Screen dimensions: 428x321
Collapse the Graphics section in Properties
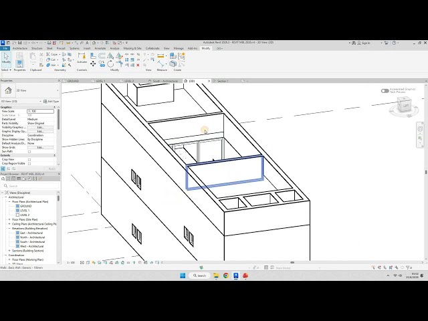pyautogui.click(x=54, y=107)
